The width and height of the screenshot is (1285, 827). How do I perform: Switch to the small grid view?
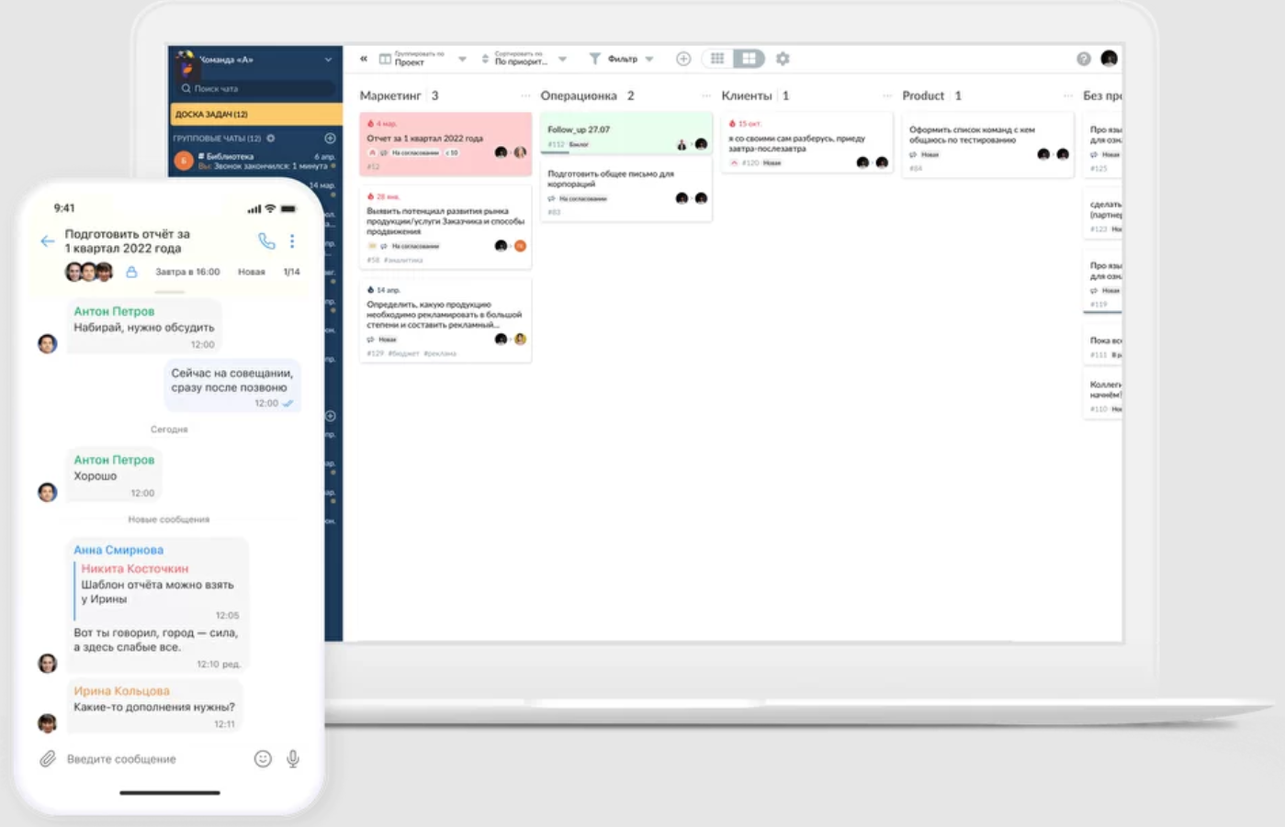[x=717, y=59]
